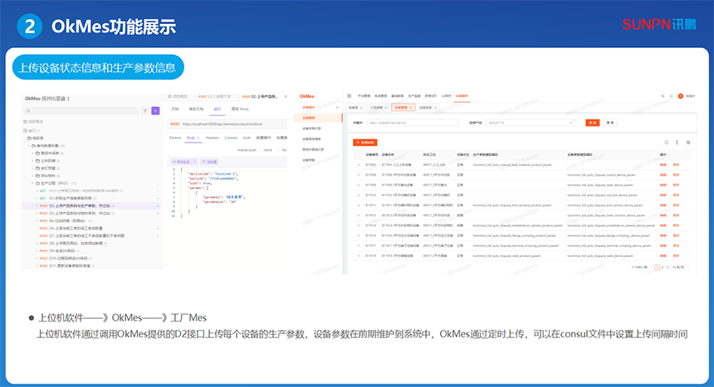Click the table column settings gear
The height and width of the screenshot is (387, 714).
click(688, 143)
